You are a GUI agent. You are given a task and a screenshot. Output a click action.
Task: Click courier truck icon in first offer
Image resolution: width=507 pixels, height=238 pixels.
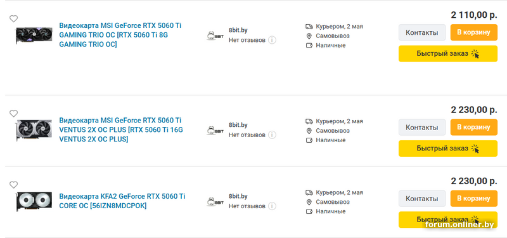tap(309, 27)
